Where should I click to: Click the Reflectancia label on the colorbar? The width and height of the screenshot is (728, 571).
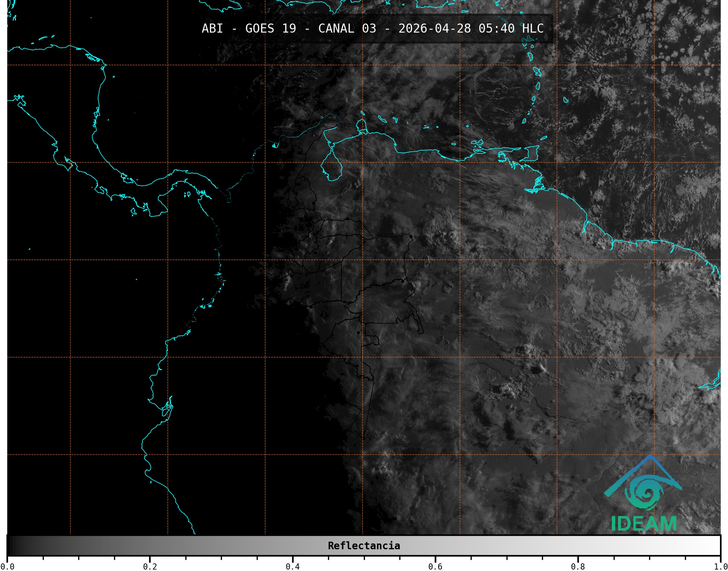pyautogui.click(x=364, y=546)
